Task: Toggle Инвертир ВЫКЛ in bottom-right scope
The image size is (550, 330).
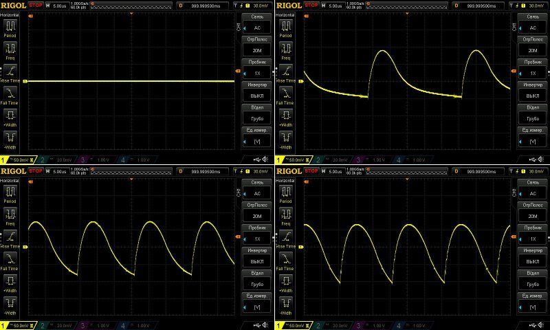Action: coord(532,256)
